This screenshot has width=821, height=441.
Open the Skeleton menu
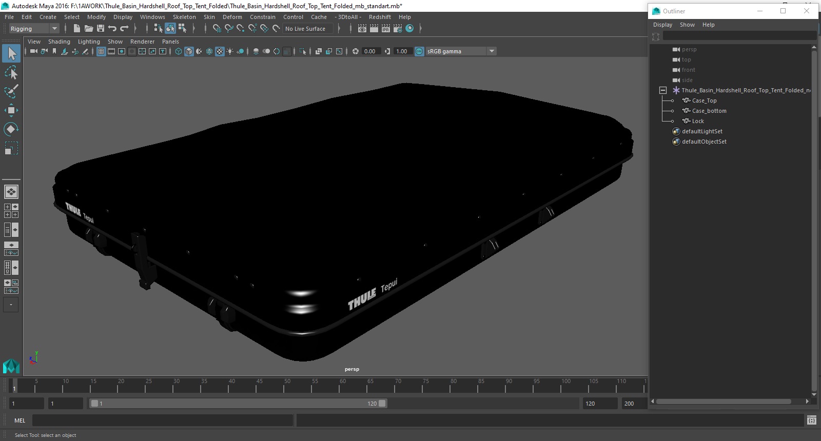[184, 17]
